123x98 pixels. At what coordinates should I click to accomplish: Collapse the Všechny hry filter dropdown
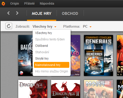click(x=44, y=27)
